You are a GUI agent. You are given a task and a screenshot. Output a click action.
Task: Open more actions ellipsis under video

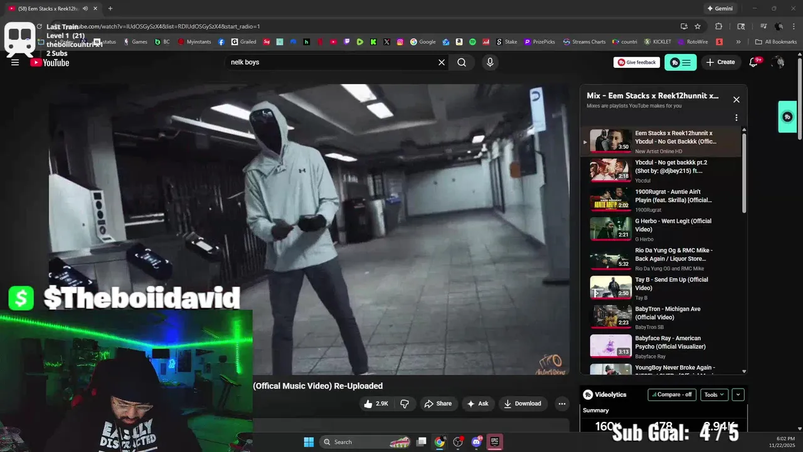click(562, 404)
